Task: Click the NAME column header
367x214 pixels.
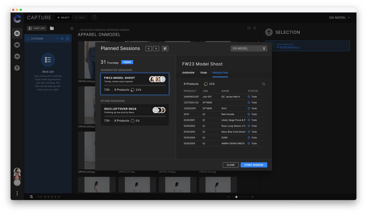Action: coord(225,91)
